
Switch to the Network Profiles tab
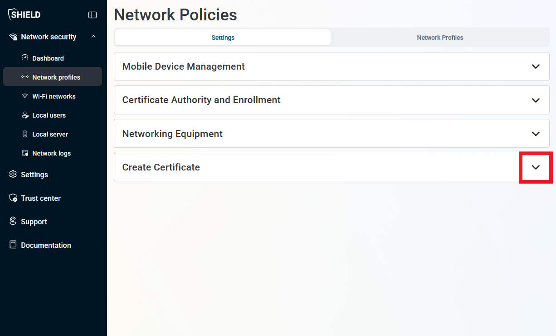tap(440, 38)
